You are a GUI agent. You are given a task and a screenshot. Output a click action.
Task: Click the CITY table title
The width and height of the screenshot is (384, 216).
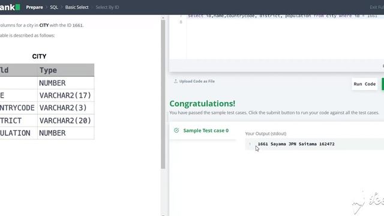pyautogui.click(x=39, y=56)
